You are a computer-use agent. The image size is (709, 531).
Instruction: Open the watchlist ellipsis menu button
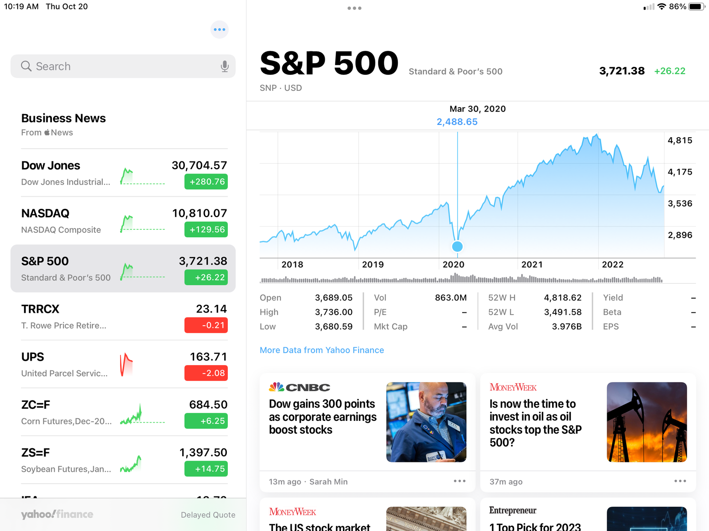point(219,30)
